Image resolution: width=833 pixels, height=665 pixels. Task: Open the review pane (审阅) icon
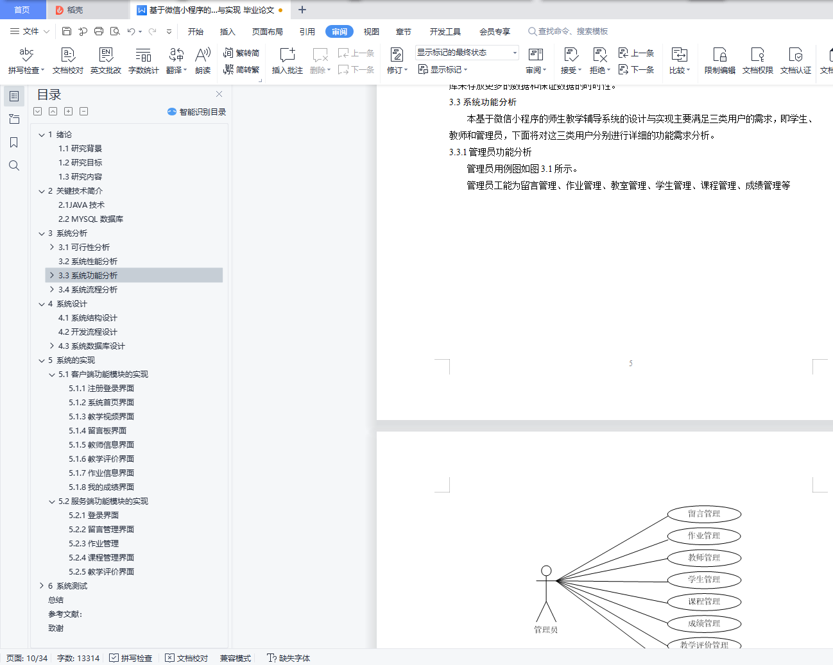coord(536,60)
